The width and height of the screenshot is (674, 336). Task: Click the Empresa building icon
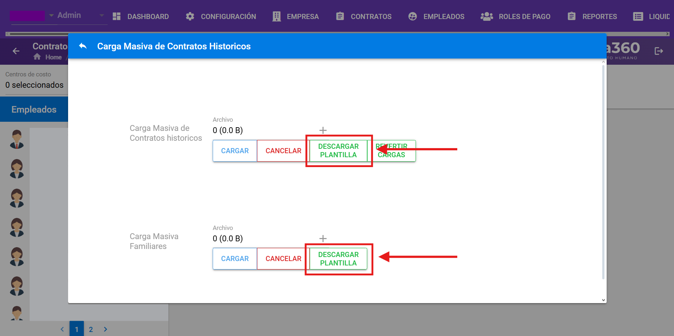tap(276, 16)
